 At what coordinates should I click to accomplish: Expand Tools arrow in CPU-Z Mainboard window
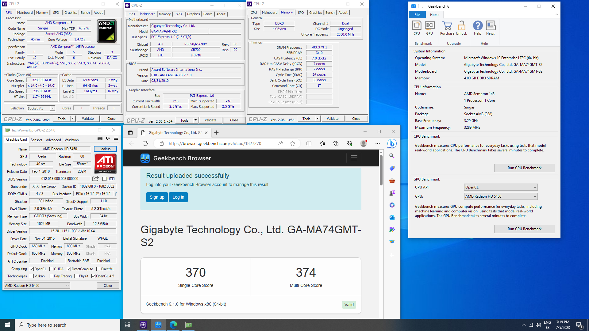click(195, 120)
